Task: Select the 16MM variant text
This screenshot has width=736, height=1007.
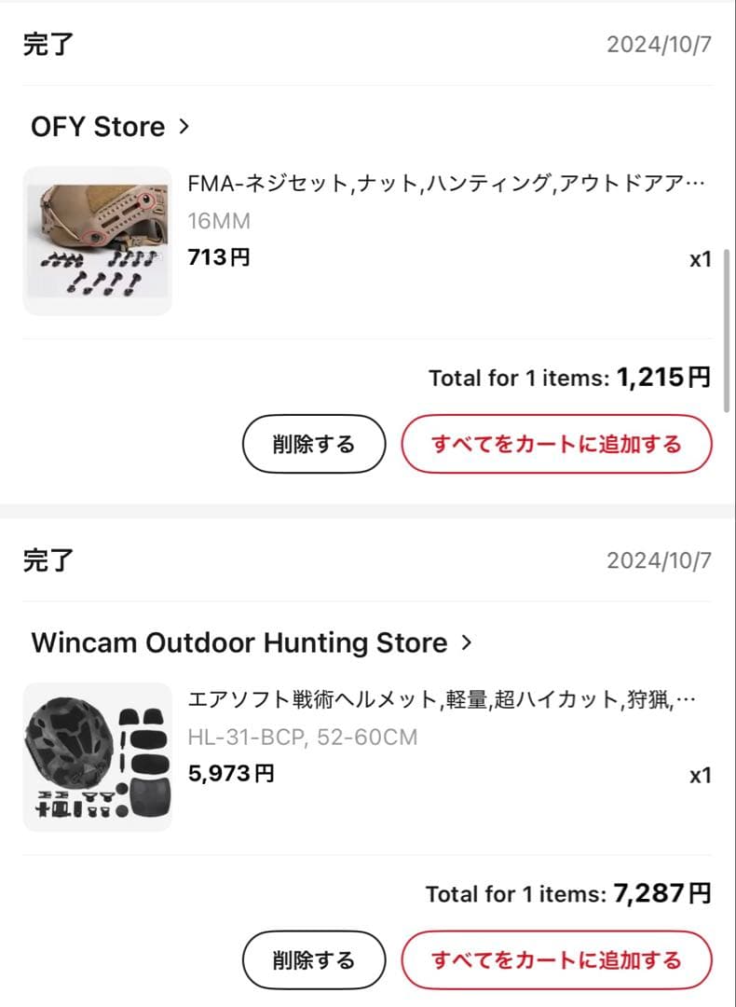Action: pos(219,221)
